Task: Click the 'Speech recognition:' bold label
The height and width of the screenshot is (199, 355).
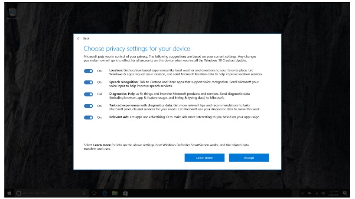Action: click(124, 82)
